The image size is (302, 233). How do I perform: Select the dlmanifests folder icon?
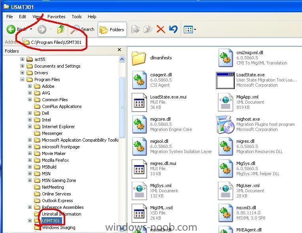(139, 59)
